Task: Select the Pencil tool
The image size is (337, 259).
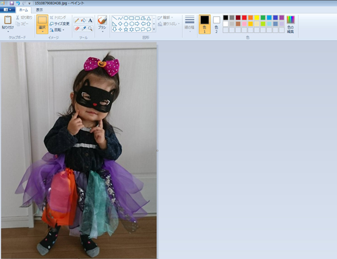Action: point(77,20)
